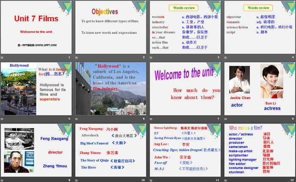Click slide number 10 label

143,180
